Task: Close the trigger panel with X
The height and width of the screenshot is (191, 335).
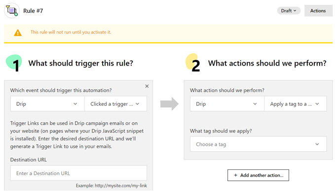Action: click(x=147, y=86)
